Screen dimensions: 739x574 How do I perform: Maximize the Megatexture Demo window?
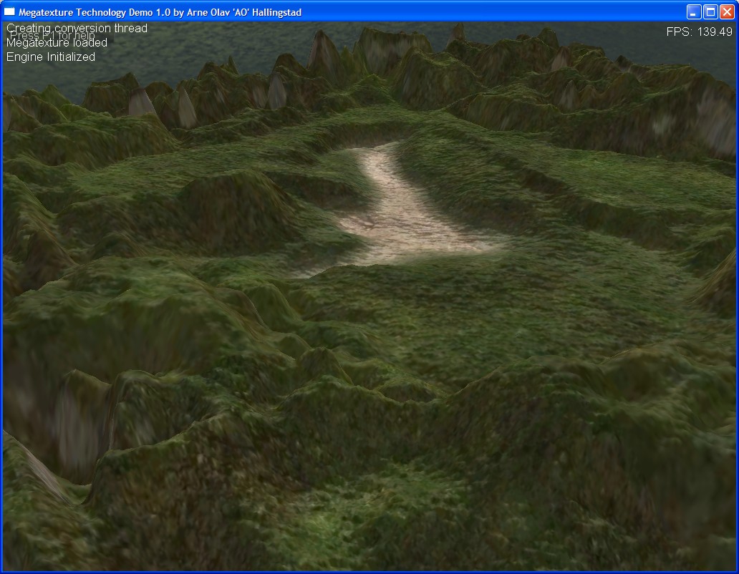pos(710,11)
